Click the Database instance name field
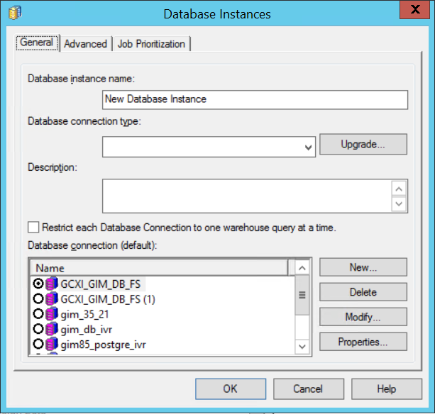 click(255, 99)
